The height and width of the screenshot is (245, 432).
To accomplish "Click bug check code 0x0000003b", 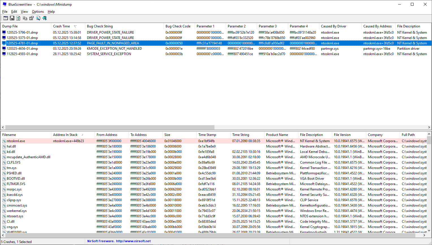I will tap(174, 54).
